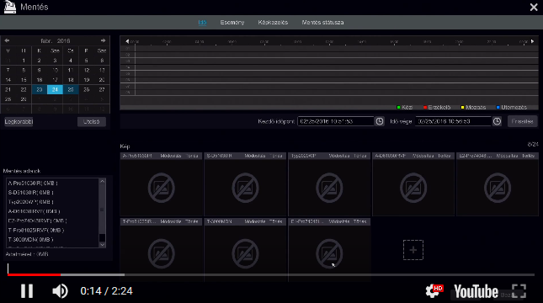
Task: Click Törlés on S-D51030IR camera tile
Action: tap(276, 156)
